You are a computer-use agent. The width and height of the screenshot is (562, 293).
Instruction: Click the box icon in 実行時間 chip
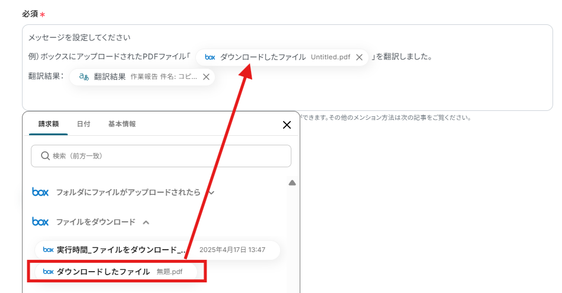click(x=48, y=250)
